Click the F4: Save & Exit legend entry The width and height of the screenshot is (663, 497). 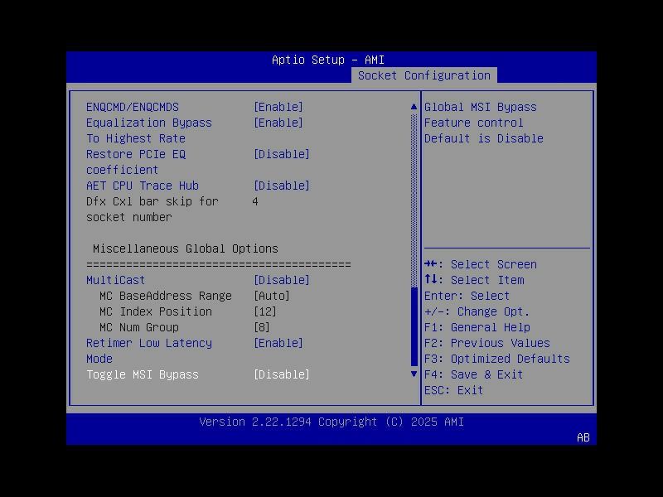(474, 374)
